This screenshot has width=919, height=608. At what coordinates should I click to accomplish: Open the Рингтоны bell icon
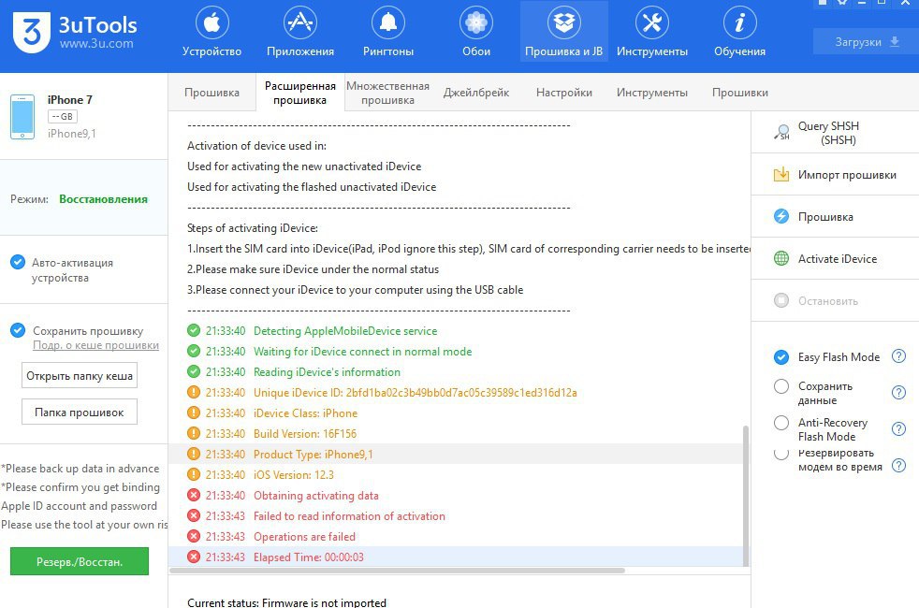[x=388, y=22]
